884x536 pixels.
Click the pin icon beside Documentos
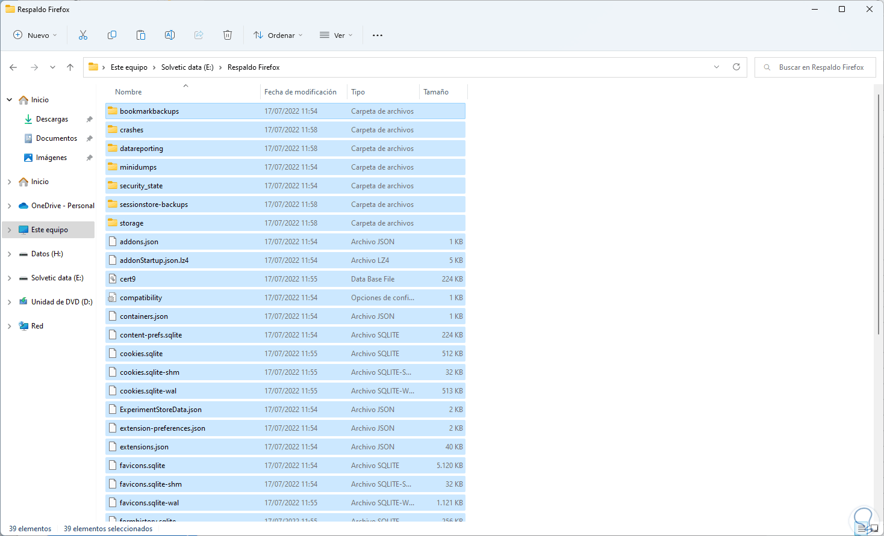click(x=90, y=138)
